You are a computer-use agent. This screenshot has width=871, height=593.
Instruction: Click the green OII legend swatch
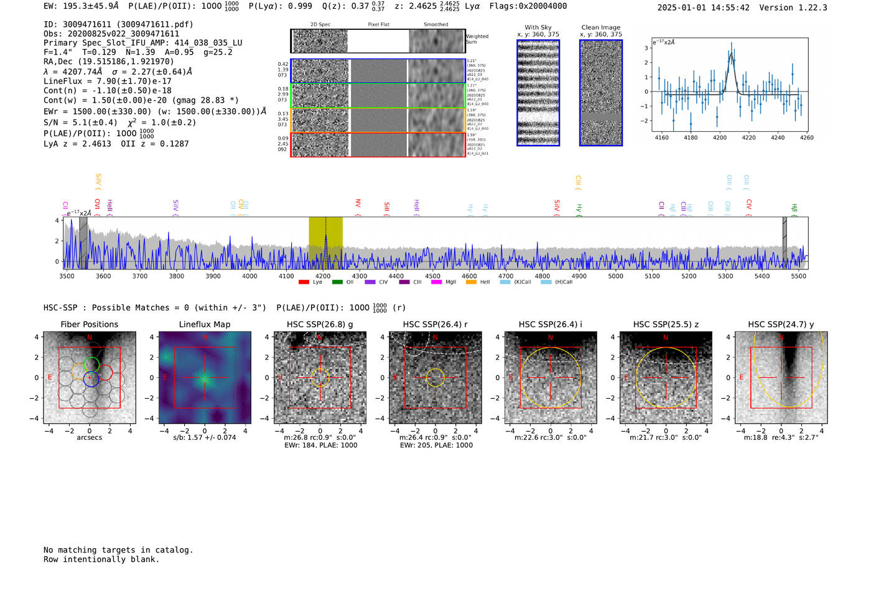click(337, 282)
